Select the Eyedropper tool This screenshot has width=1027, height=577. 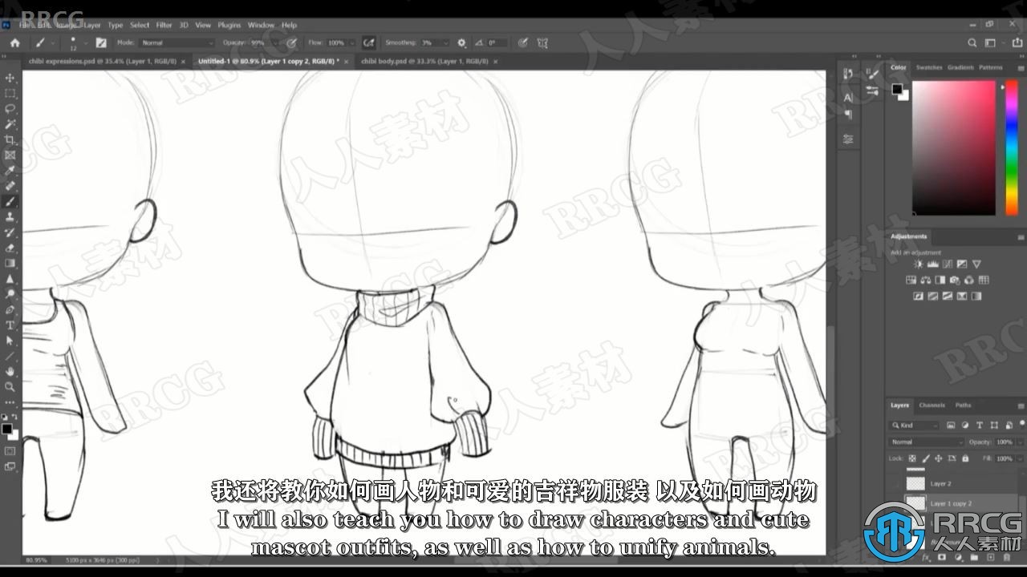10,170
